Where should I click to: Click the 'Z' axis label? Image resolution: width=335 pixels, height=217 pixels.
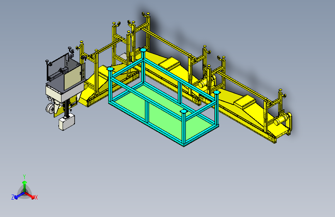click(13, 197)
